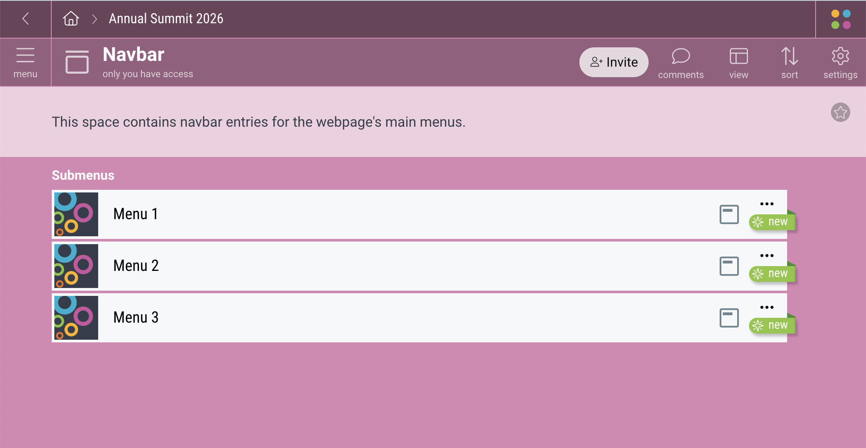Screen dimensions: 866x448
Task: Click the Navbar space icon
Action: point(77,62)
